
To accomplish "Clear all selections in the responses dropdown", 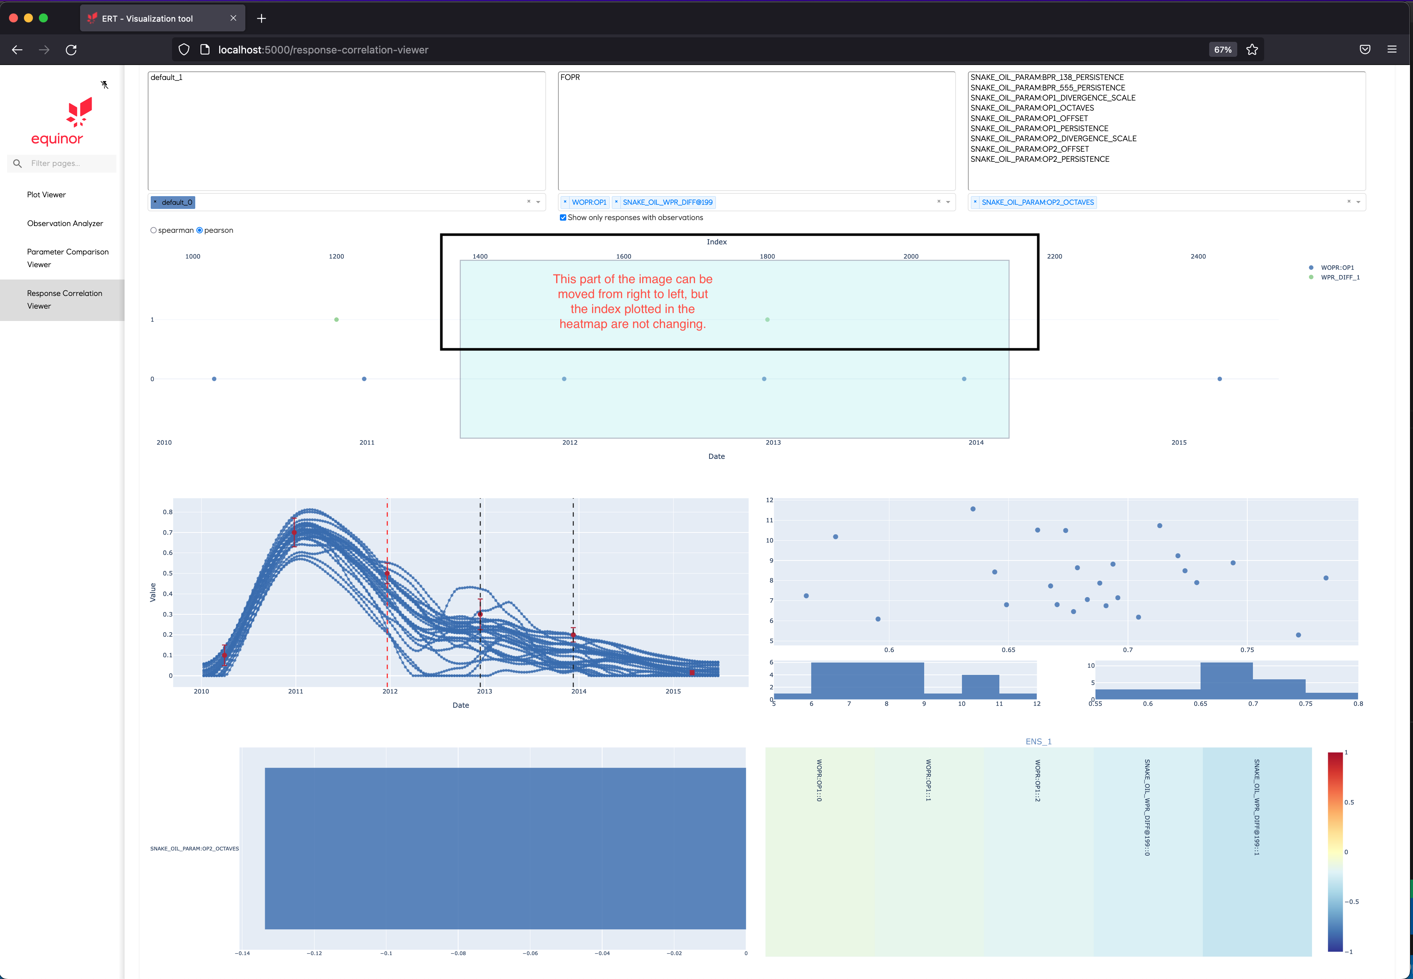I will [x=938, y=202].
